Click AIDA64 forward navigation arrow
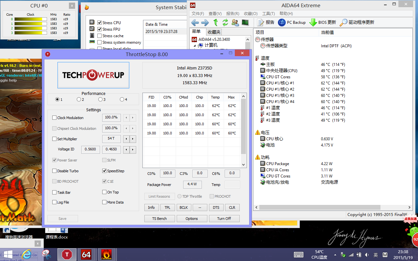The height and width of the screenshot is (261, 418). coord(205,23)
